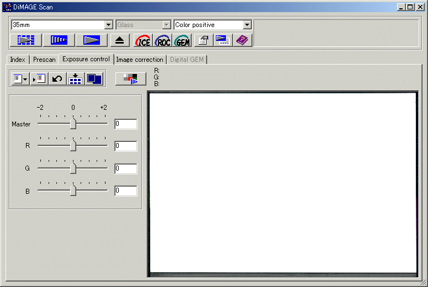The width and height of the screenshot is (428, 287).
Task: Switch to the Prescan tab
Action: point(44,60)
